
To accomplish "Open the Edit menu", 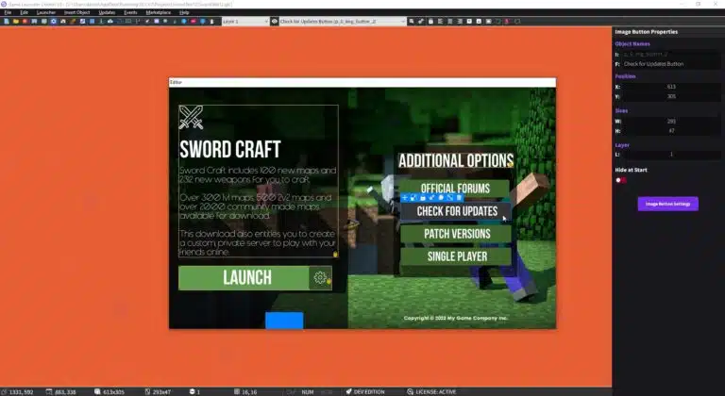I will coord(24,12).
